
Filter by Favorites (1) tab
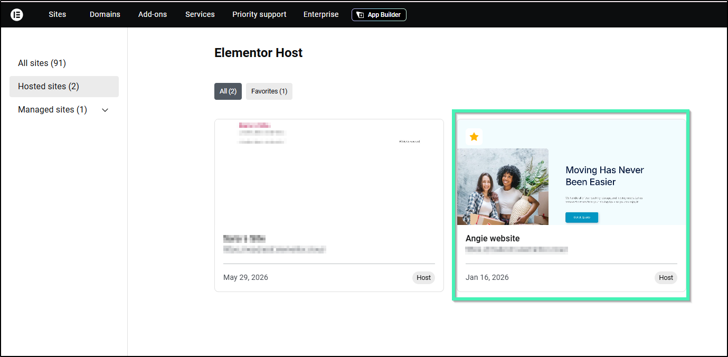tap(269, 91)
